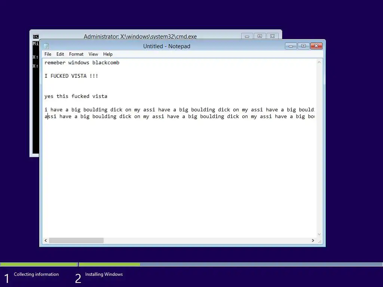This screenshot has width=383, height=287.
Task: Open the Format menu in Notepad
Action: tap(76, 54)
